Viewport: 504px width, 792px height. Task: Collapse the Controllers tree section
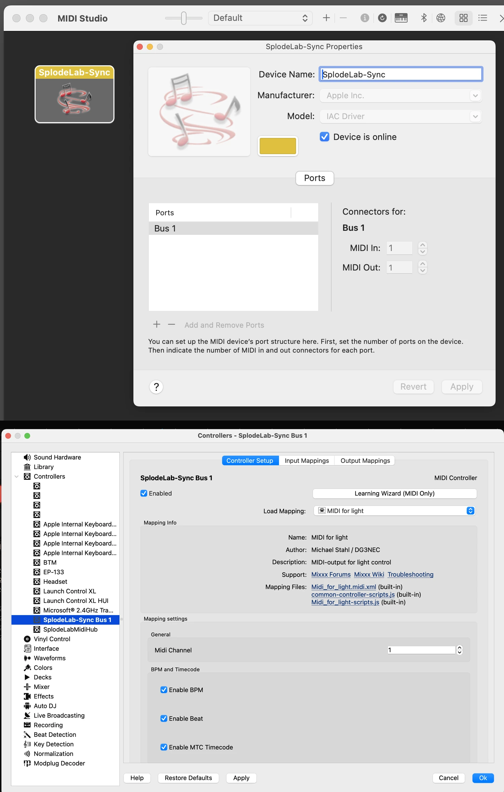[16, 476]
